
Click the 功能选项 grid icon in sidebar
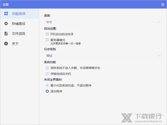[6, 14]
